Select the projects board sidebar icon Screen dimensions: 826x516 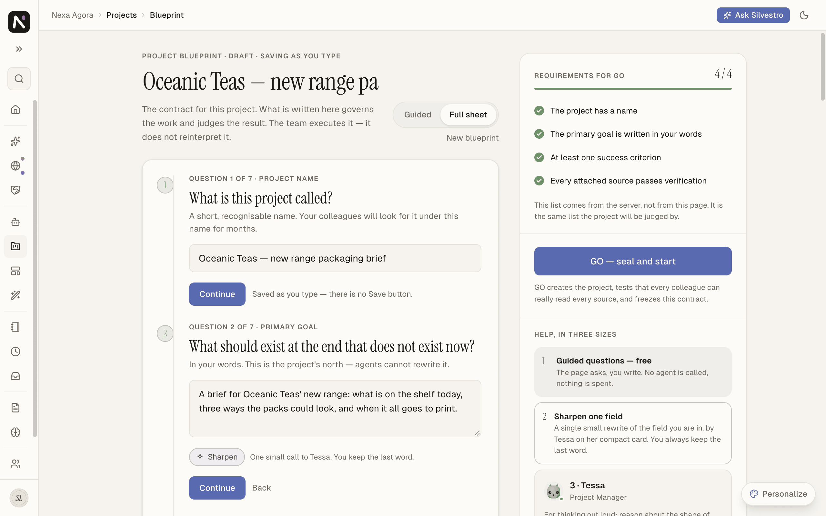(x=16, y=246)
